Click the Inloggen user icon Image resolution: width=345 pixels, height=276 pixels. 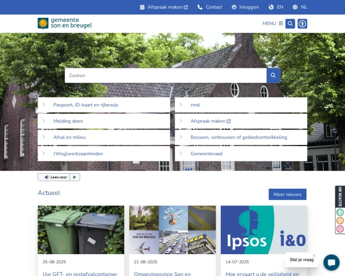click(234, 7)
